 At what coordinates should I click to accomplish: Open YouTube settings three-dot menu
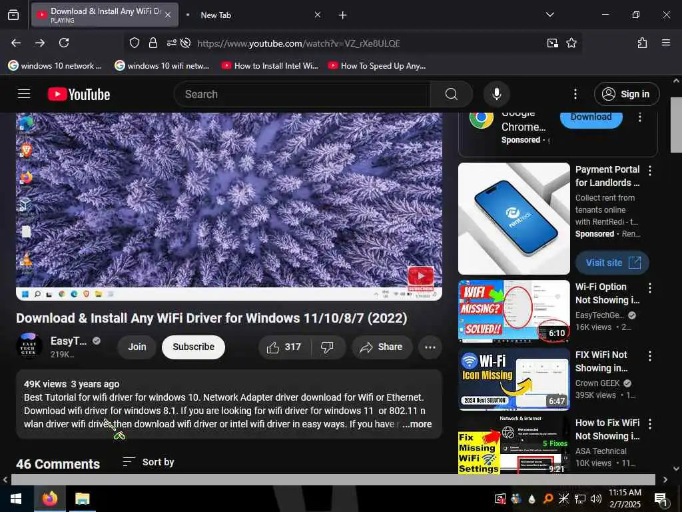(575, 94)
